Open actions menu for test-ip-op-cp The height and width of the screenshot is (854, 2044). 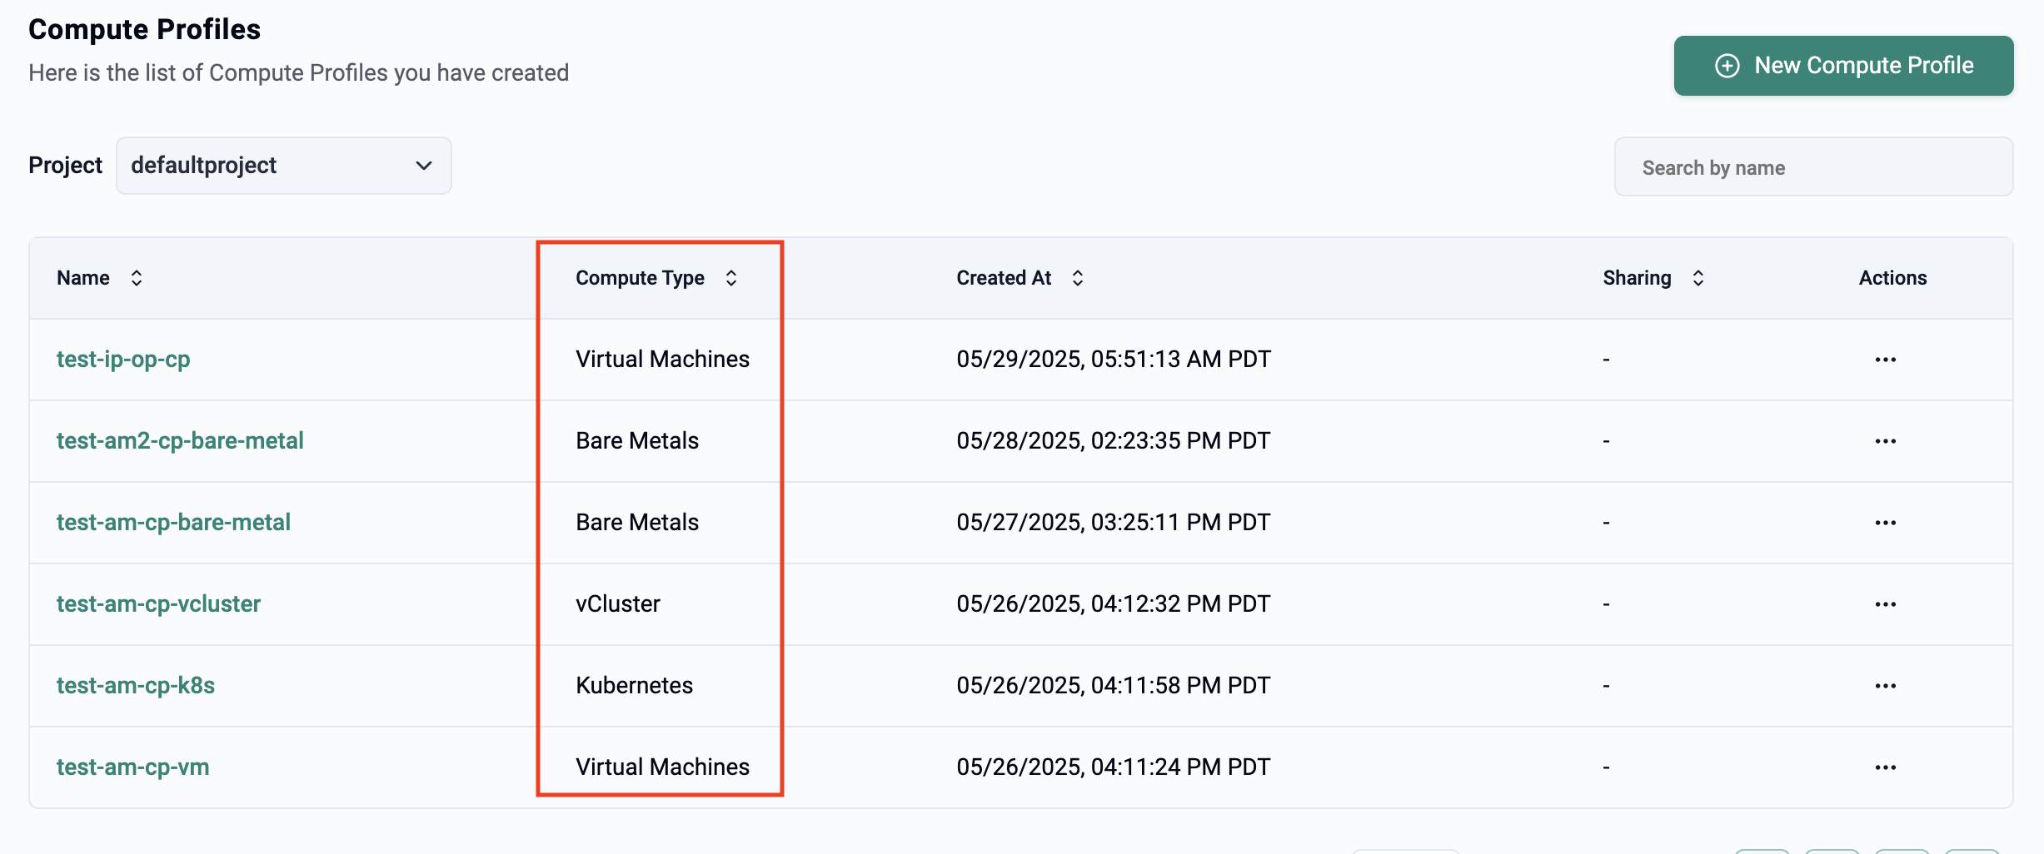[1886, 360]
